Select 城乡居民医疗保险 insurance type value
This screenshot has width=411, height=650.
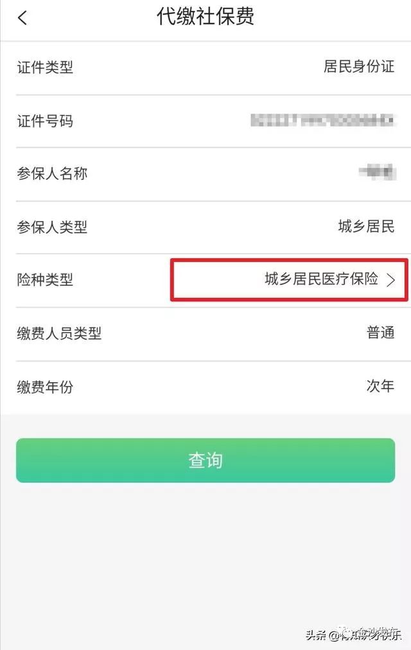322,279
